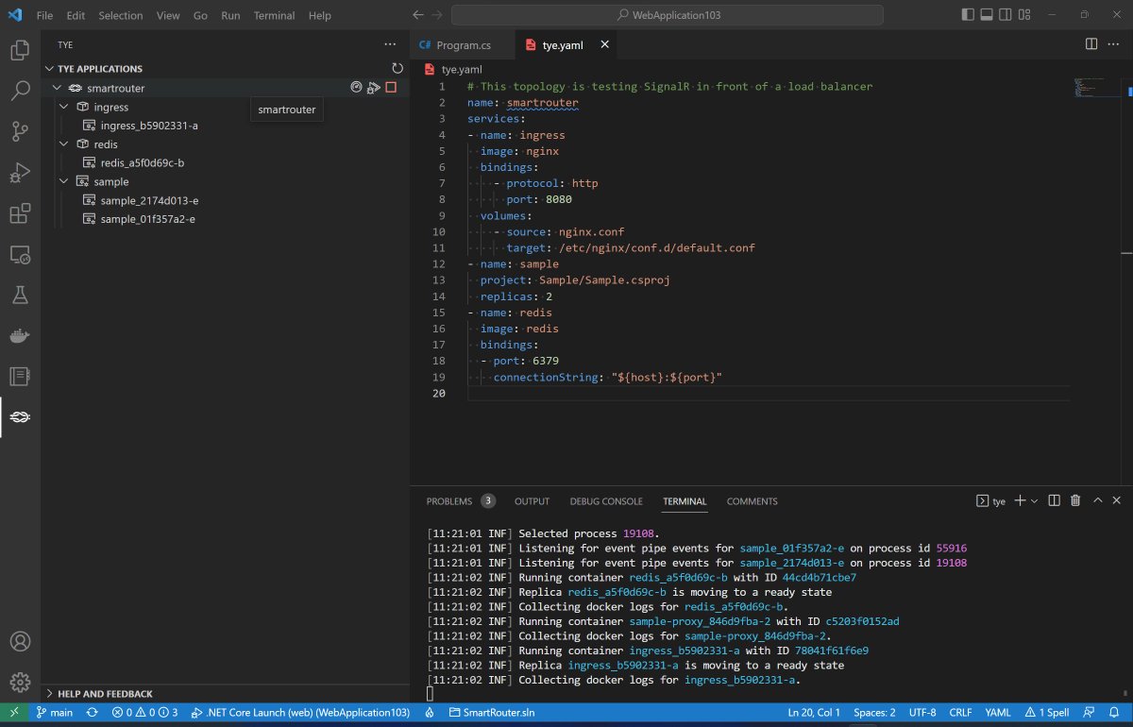This screenshot has height=727, width=1133.
Task: Open the Terminal menu
Action: point(274,15)
